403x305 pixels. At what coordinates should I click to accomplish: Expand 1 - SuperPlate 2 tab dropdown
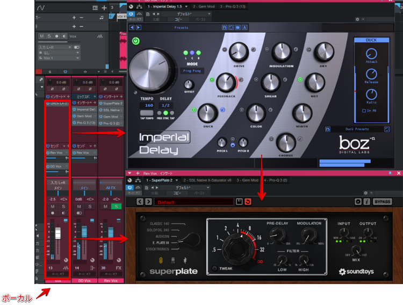coord(177,180)
